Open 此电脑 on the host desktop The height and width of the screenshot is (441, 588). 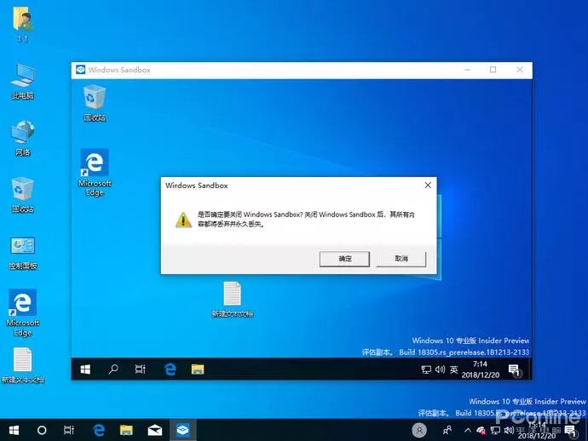coord(23,82)
